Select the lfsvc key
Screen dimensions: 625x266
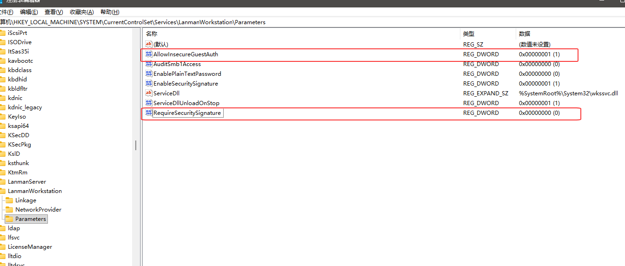(14, 237)
